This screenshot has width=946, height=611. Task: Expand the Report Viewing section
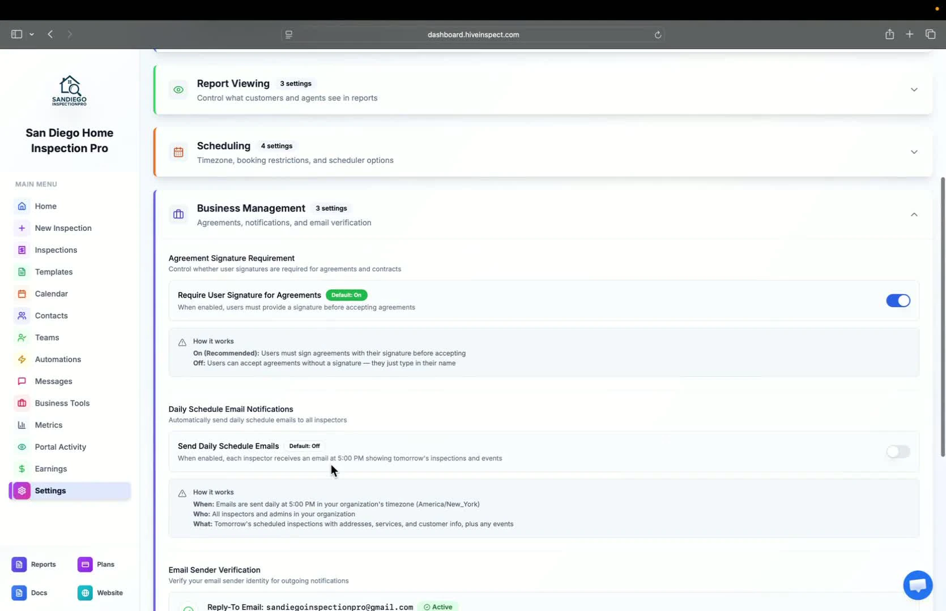click(914, 89)
